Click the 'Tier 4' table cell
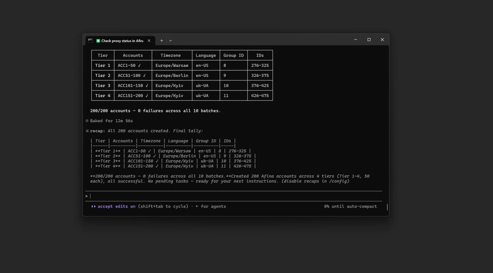The image size is (493, 273). coord(103,95)
